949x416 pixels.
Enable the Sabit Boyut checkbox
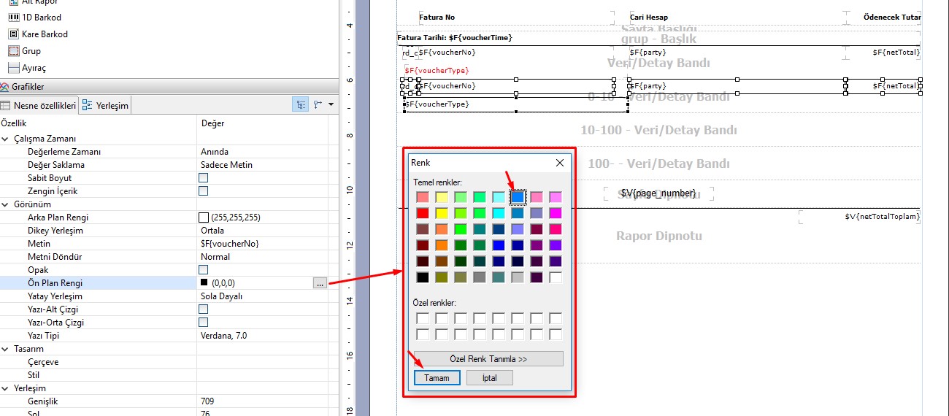[x=204, y=178]
